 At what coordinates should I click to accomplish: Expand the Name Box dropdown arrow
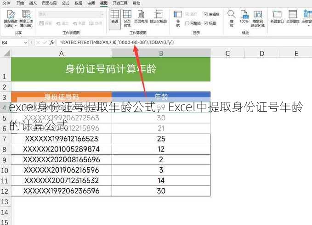pyautogui.click(x=25, y=43)
